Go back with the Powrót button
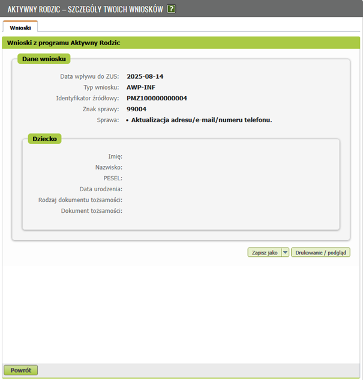This screenshot has height=380, width=363. (20, 370)
